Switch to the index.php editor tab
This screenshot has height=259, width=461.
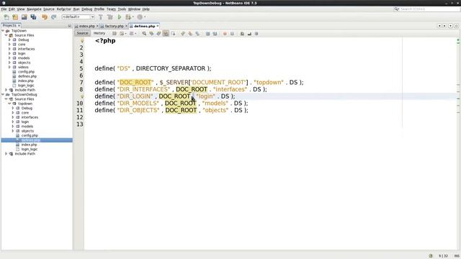point(86,26)
